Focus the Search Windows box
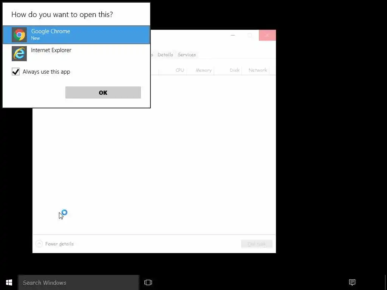Image resolution: width=387 pixels, height=290 pixels. pyautogui.click(x=79, y=282)
